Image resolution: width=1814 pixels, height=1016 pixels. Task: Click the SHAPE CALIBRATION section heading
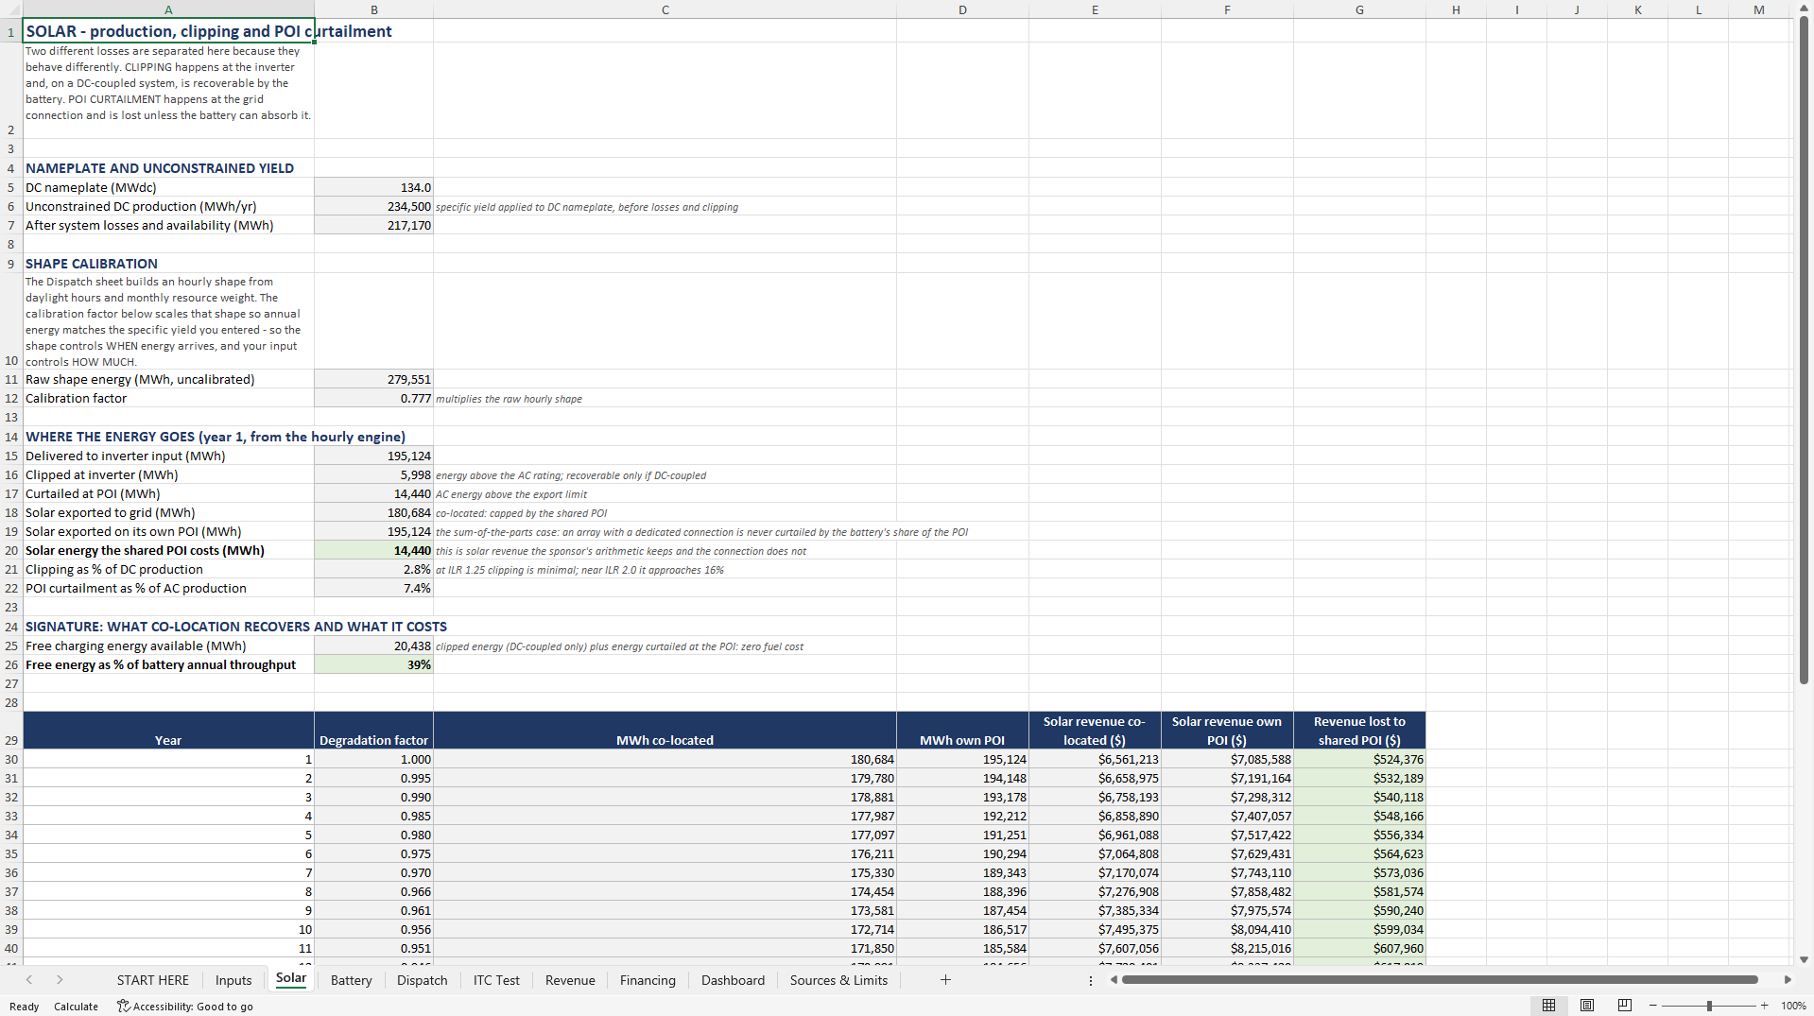[92, 264]
